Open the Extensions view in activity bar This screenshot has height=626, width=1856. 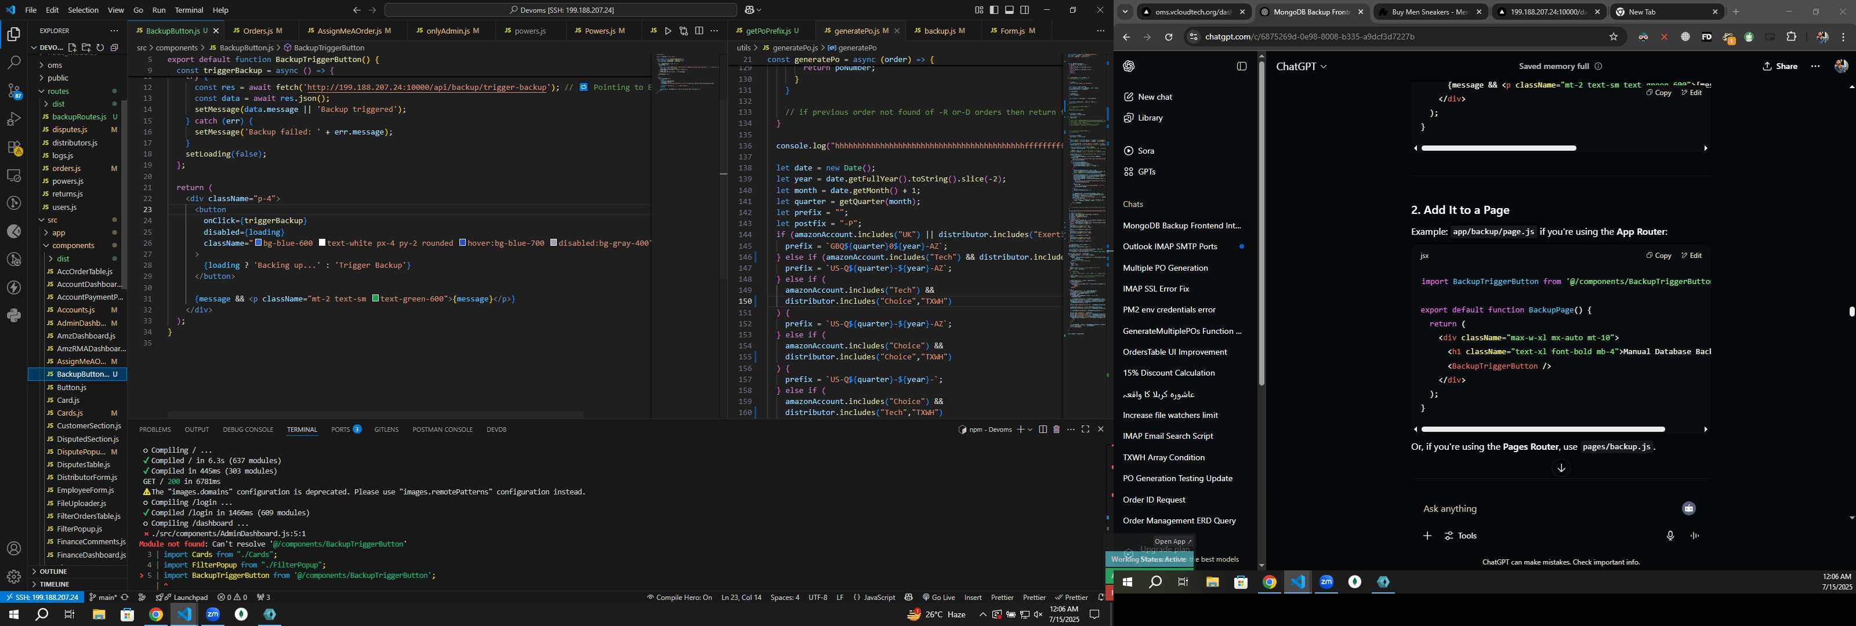tap(14, 147)
